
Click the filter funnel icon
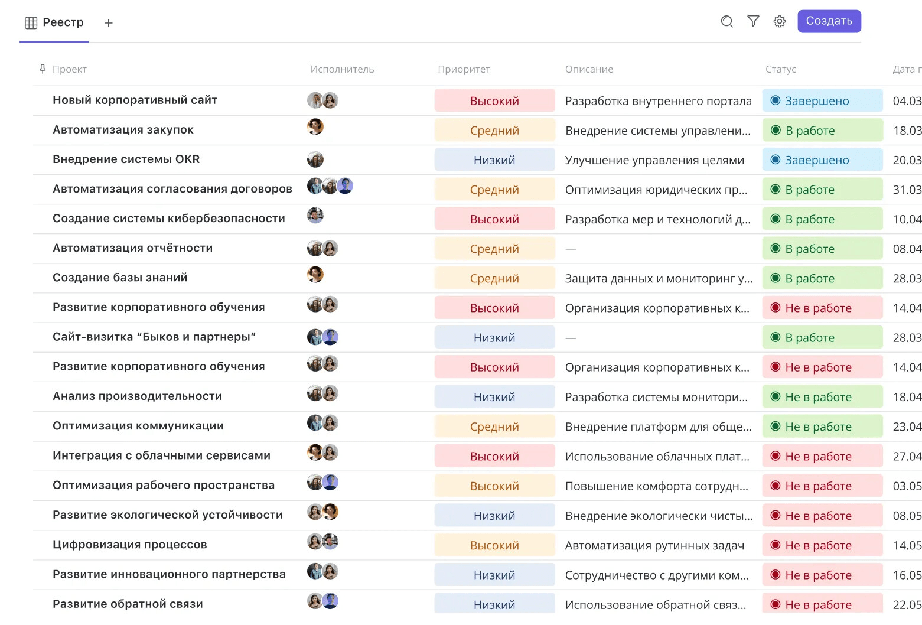[753, 22]
